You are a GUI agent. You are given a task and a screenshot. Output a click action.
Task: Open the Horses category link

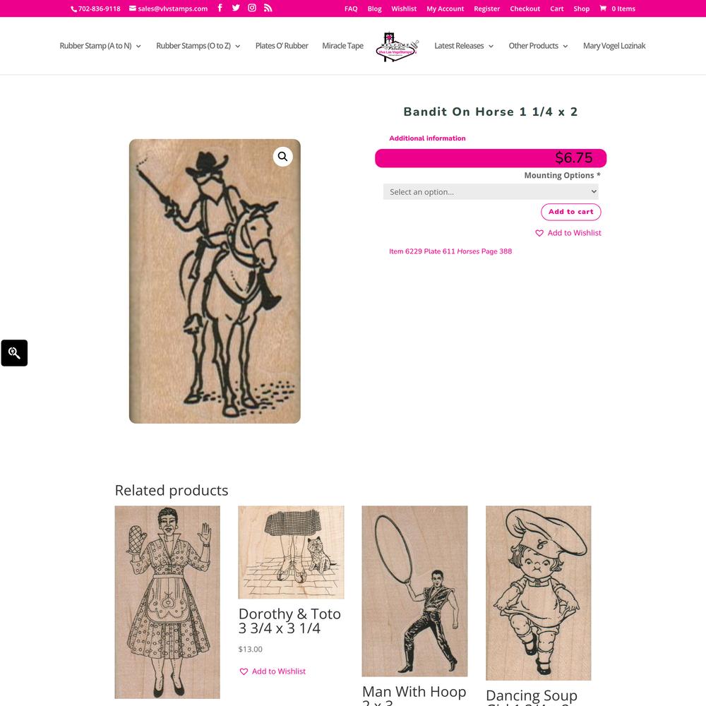(x=468, y=251)
